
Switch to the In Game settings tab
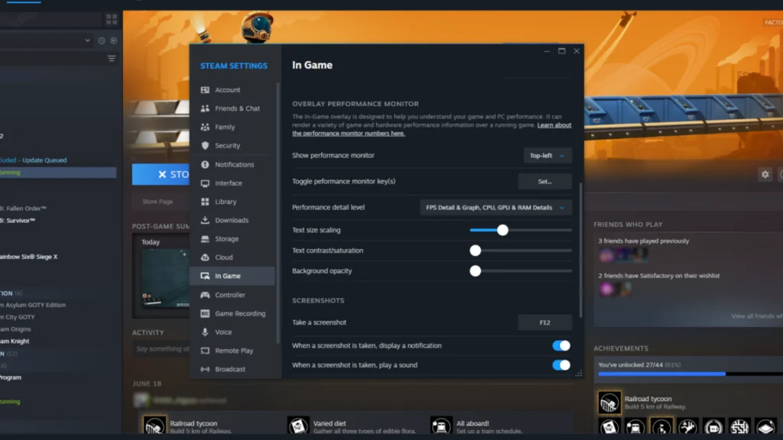[232, 276]
